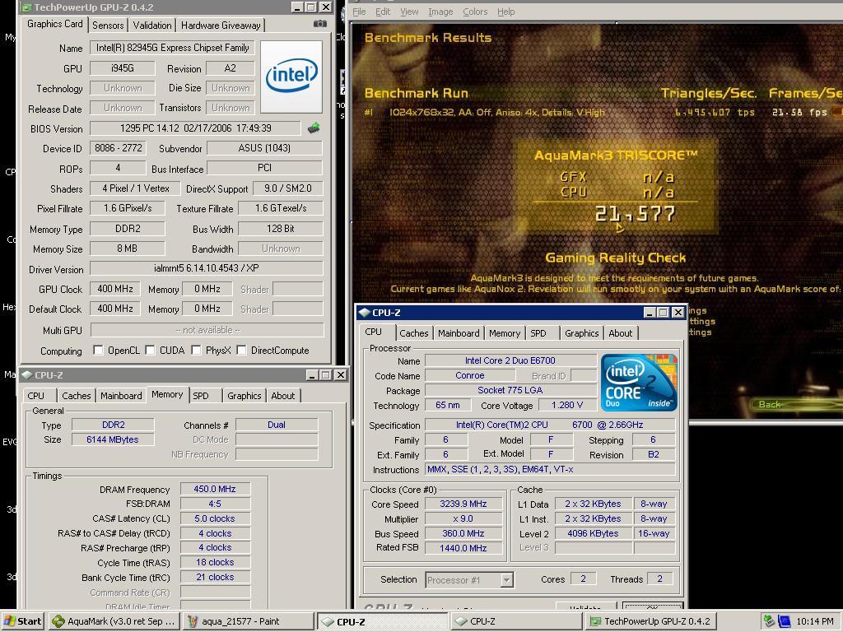Click the Rated FSB 1440.0 MHz value

[463, 548]
